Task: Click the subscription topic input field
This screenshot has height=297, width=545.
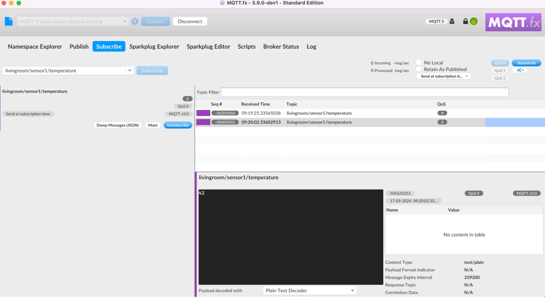Action: (64, 71)
